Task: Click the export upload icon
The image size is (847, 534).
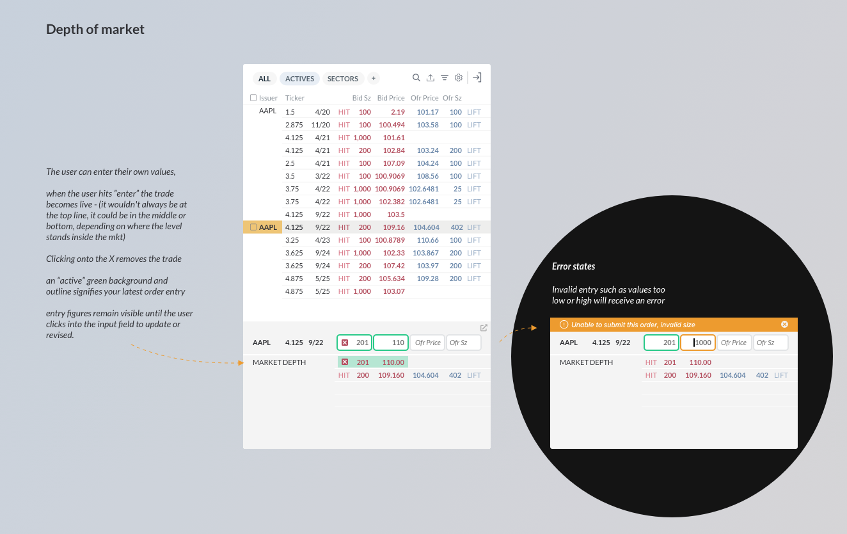Action: pos(431,77)
